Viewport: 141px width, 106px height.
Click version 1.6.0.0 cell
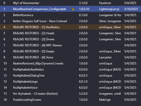[83, 63]
